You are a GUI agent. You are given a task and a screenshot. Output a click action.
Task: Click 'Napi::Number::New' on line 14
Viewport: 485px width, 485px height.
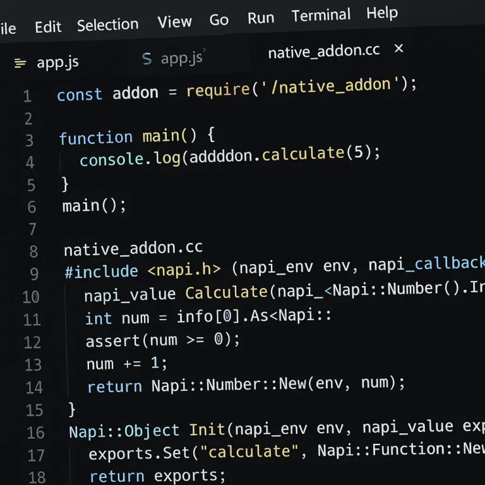tap(229, 385)
